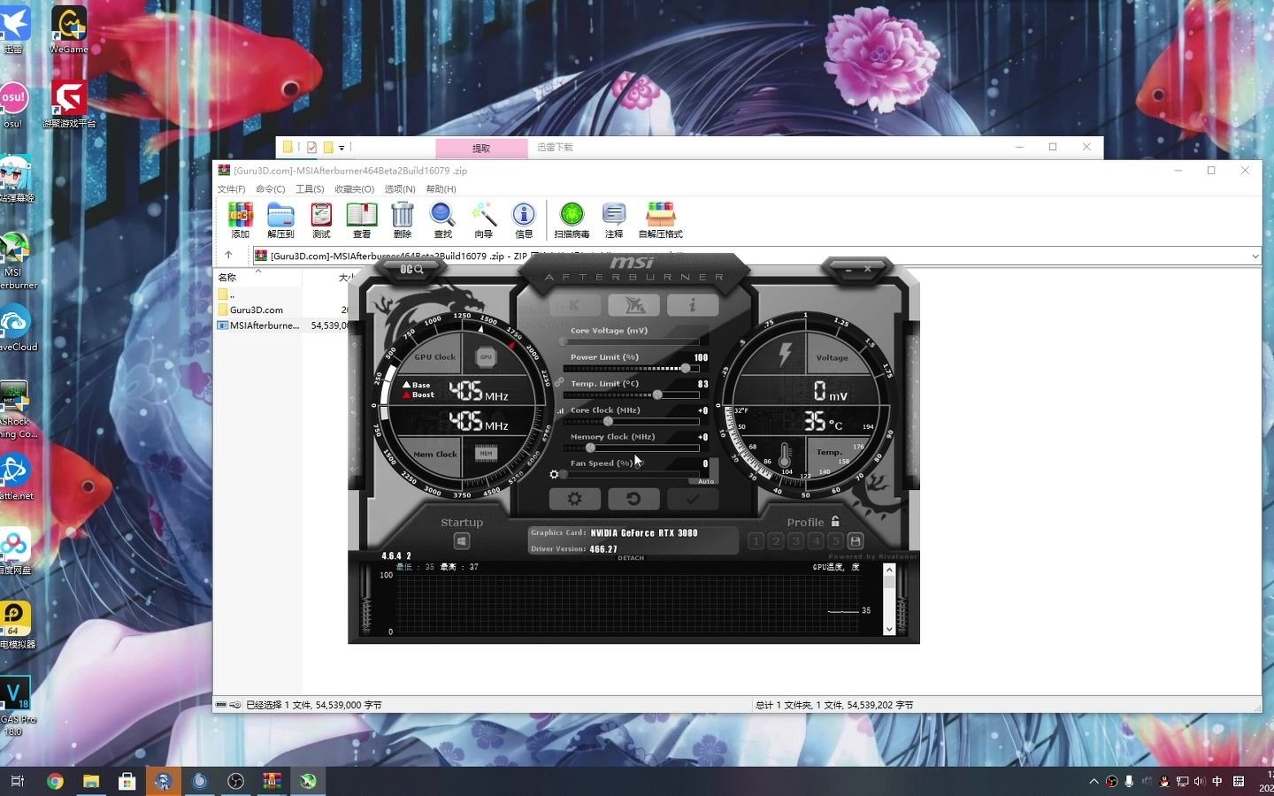
Task: Click WinRAR Find toolbar button
Action: pos(442,220)
